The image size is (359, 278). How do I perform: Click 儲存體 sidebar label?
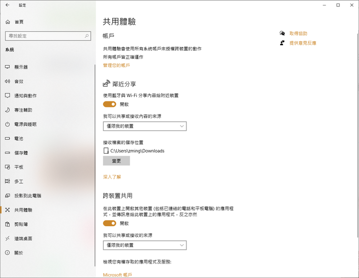pyautogui.click(x=21, y=153)
